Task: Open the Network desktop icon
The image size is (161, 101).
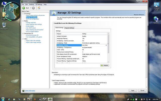Action: (x=156, y=20)
